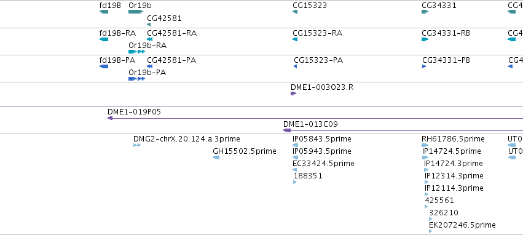Click the CG15323 gene arrow marker
523x235 pixels.
click(295, 12)
